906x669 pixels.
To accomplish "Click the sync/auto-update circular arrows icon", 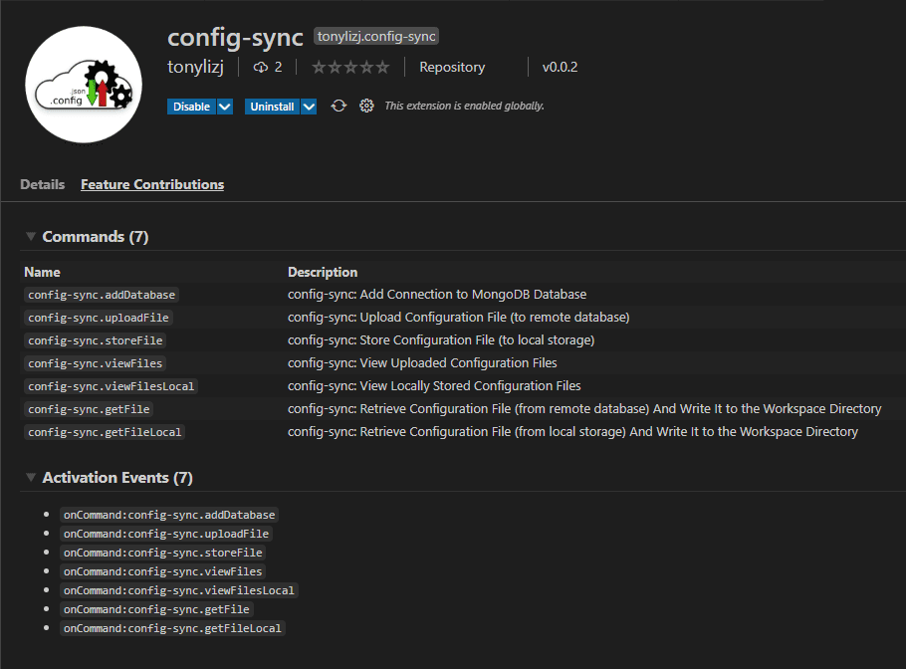I will click(339, 106).
